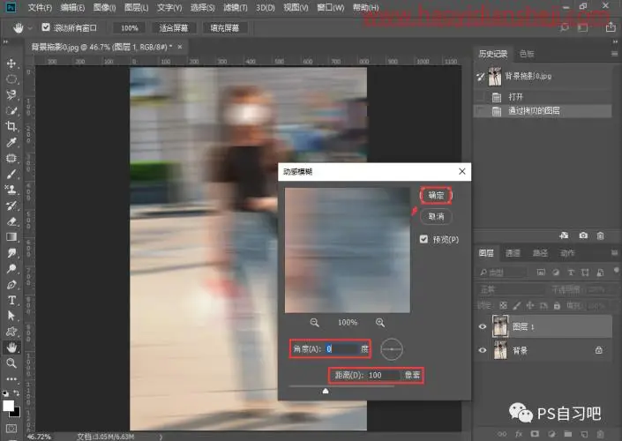Click the 适合屏幕 button
622x441 pixels.
[173, 27]
